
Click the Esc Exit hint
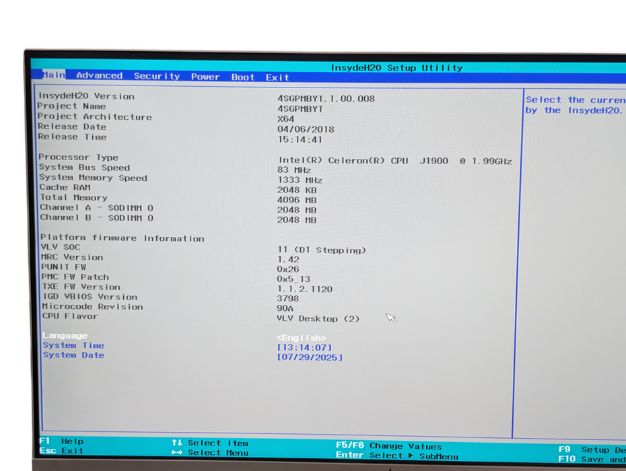61,451
